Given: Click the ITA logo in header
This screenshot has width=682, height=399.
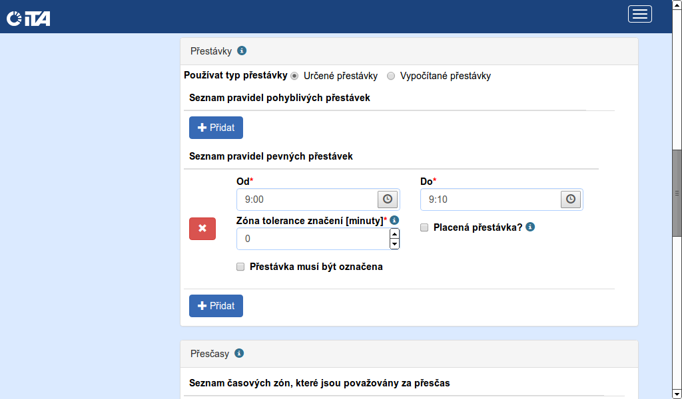Looking at the screenshot, I should click(x=29, y=18).
